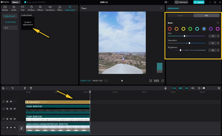Toggle auto snapping icon
This screenshot has width=222, height=136.
(x=181, y=88)
